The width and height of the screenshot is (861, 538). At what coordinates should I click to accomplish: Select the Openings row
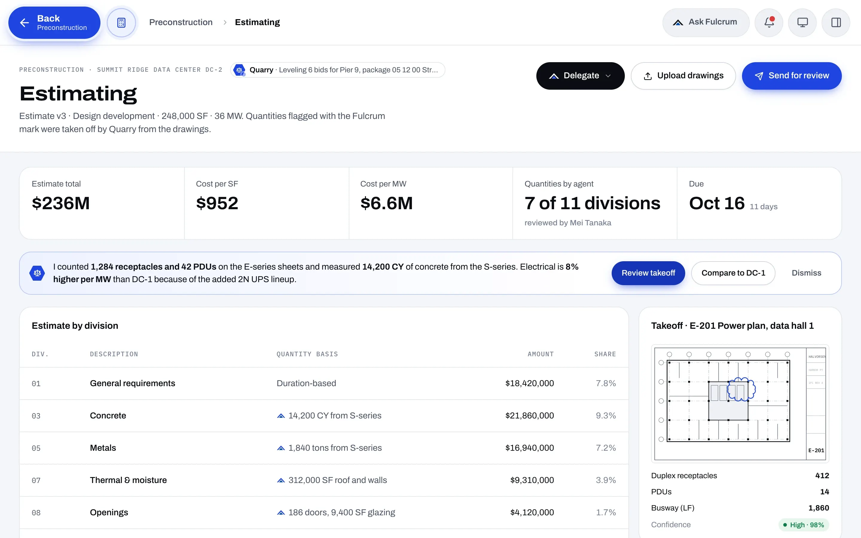(324, 512)
